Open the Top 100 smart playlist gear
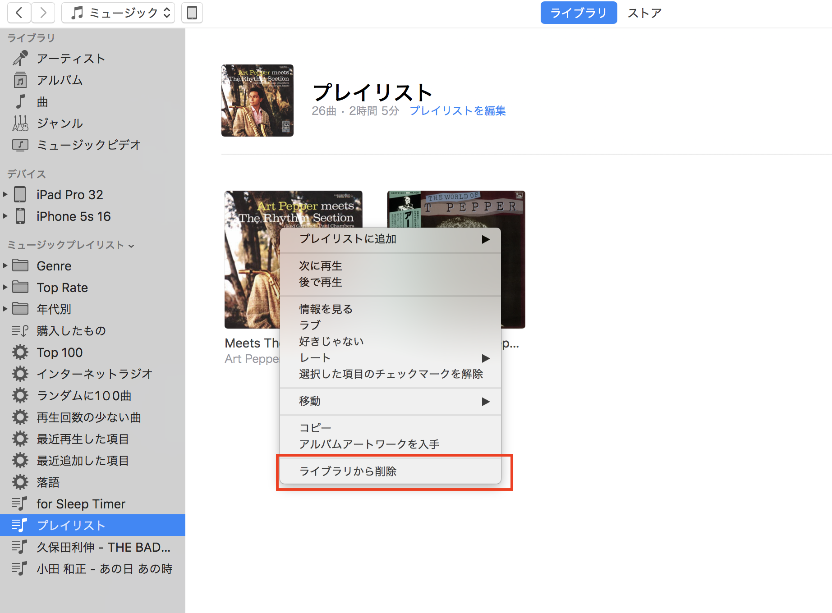 20,352
